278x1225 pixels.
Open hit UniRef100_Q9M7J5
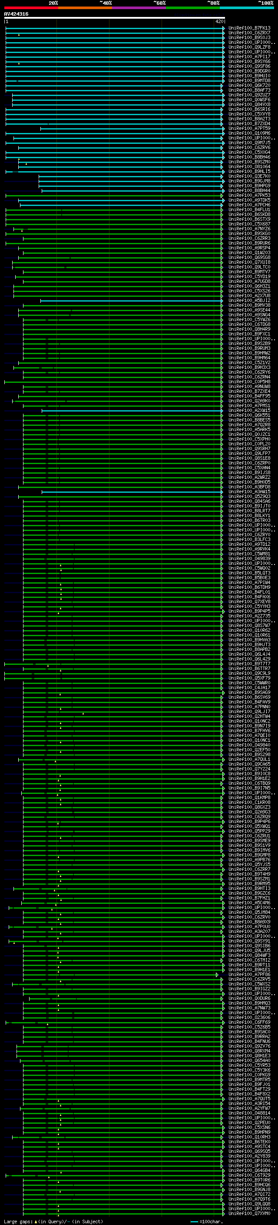[249, 143]
